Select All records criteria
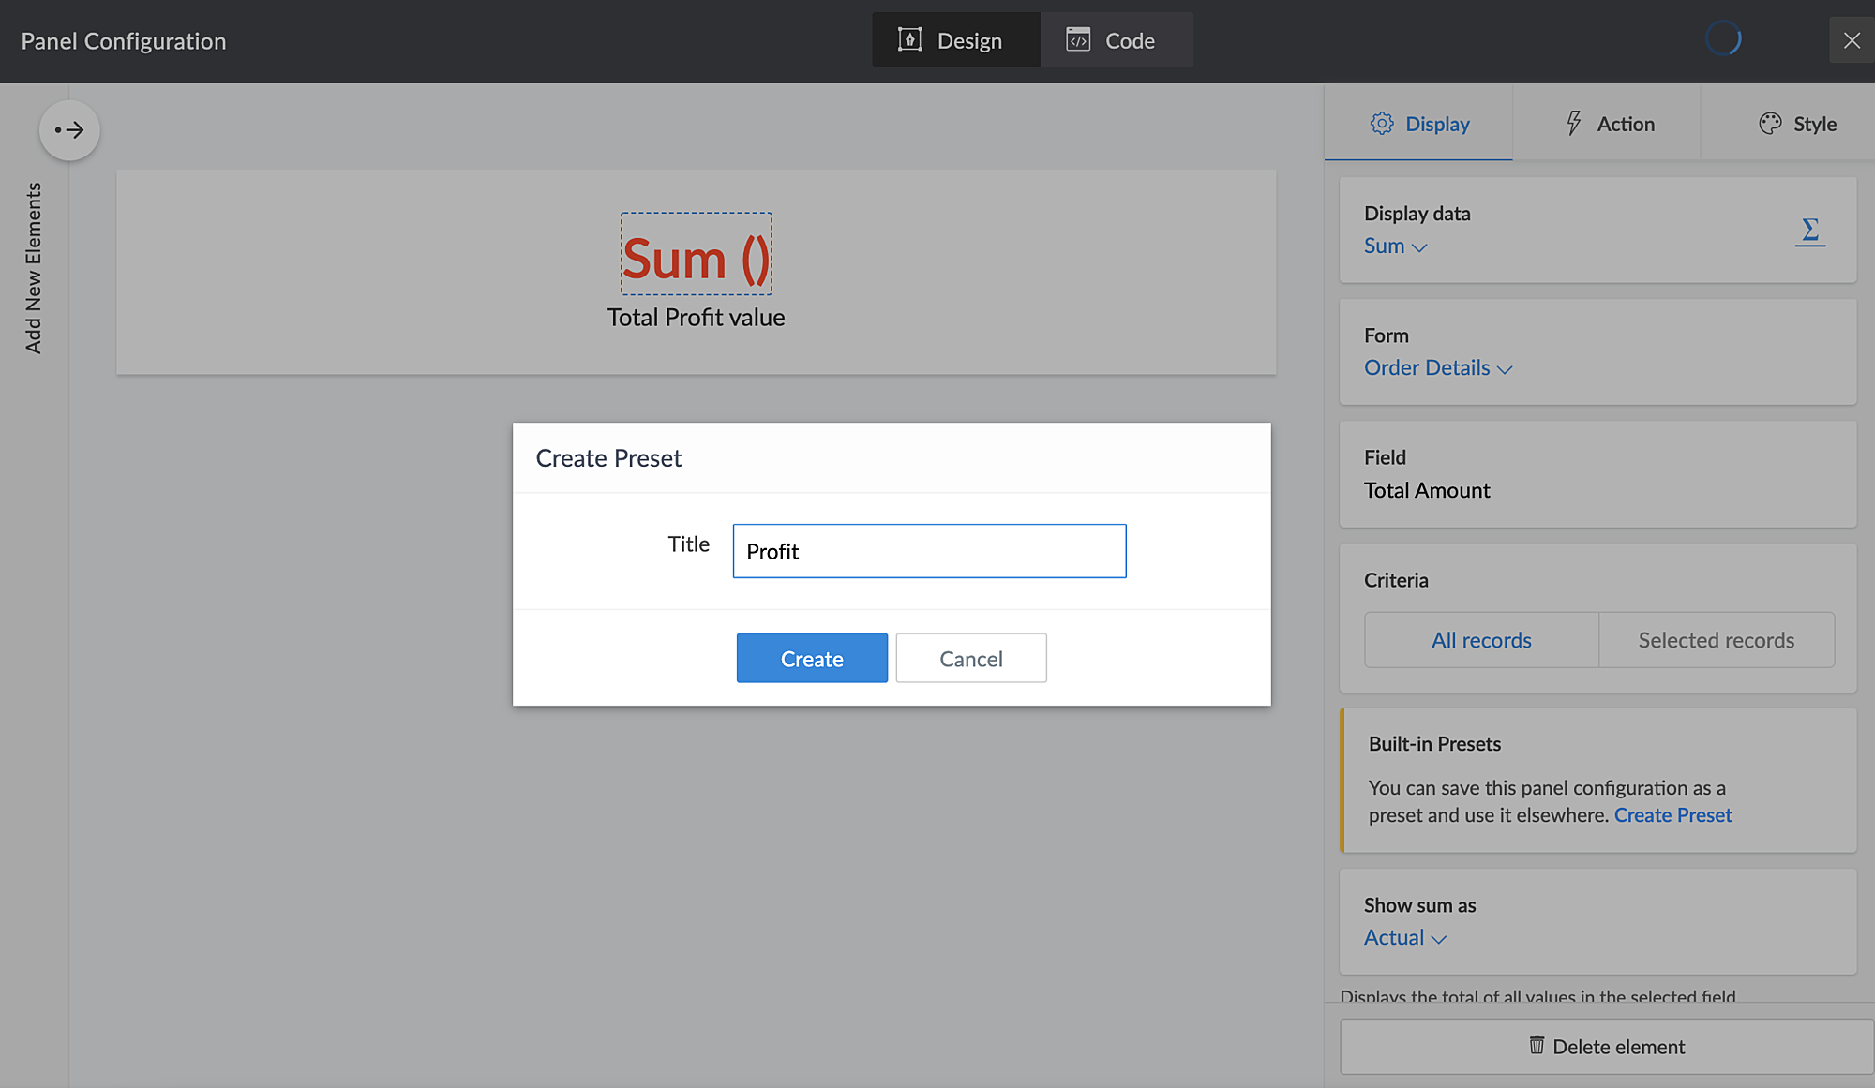The height and width of the screenshot is (1088, 1875). (x=1481, y=640)
